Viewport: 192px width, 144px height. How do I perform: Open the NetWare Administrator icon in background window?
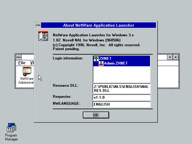pos(27,71)
